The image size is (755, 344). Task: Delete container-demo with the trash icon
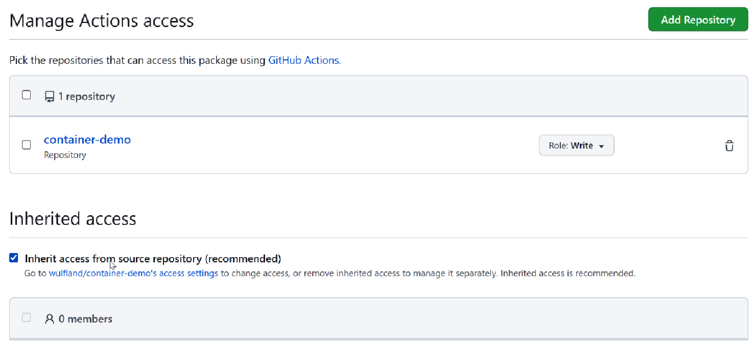coord(729,146)
